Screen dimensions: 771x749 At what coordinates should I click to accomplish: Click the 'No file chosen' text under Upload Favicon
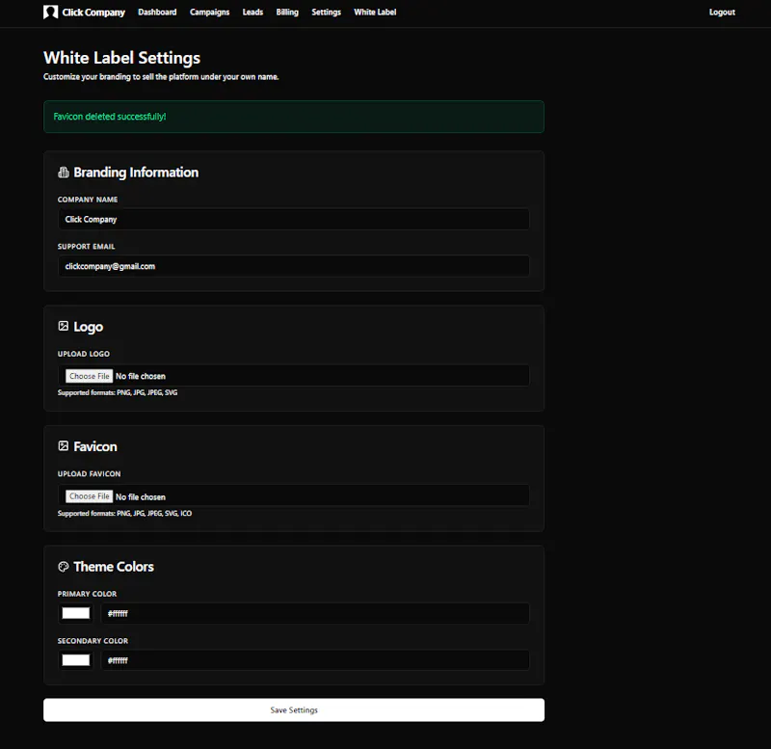pyautogui.click(x=141, y=496)
